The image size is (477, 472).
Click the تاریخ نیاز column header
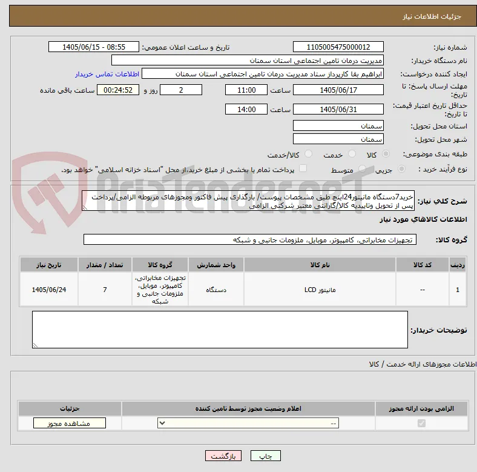(49, 265)
